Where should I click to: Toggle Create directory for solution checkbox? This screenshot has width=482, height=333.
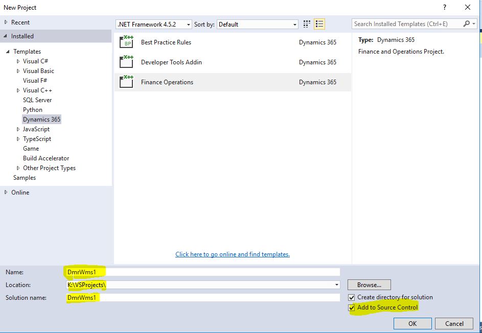(351, 297)
